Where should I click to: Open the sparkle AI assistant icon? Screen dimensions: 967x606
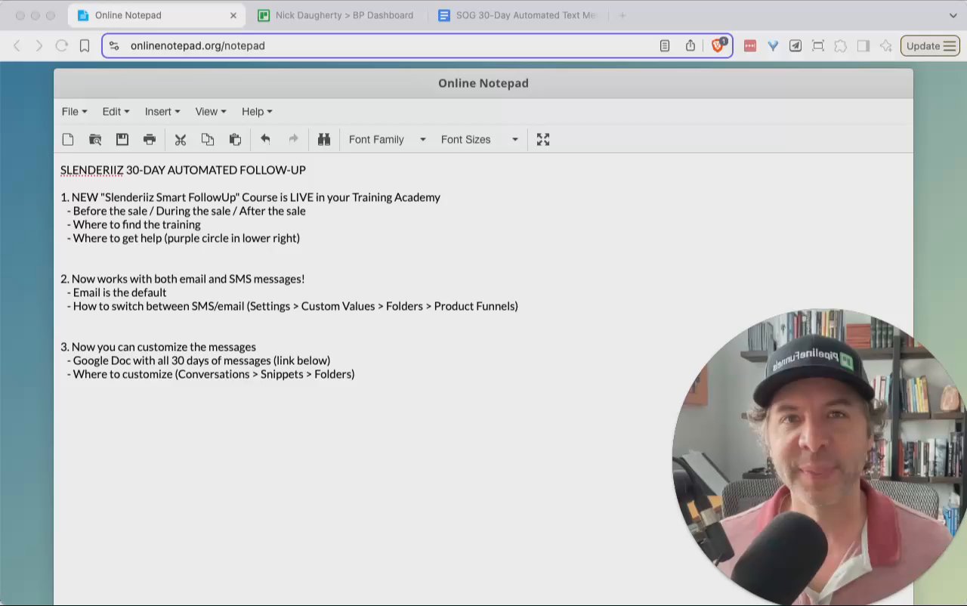(886, 46)
